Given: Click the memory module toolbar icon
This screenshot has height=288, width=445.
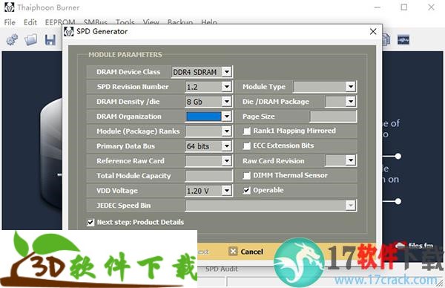Looking at the screenshot, I should pyautogui.click(x=403, y=39).
